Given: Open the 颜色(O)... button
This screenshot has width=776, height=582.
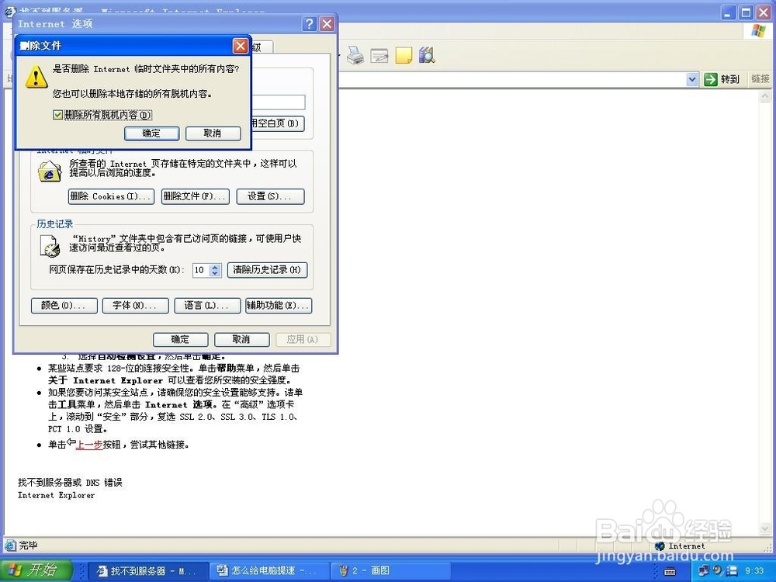Looking at the screenshot, I should coord(64,305).
